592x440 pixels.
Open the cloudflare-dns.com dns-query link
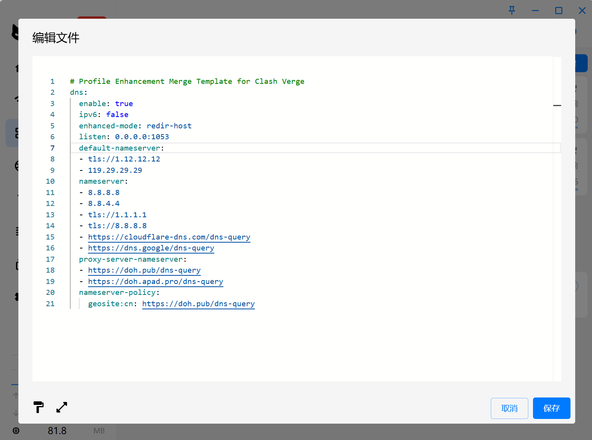[169, 237]
